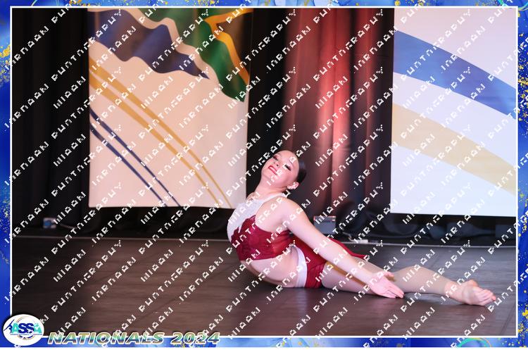The height and width of the screenshot is (352, 528).
Task: Click the ASSA logo badge
Action: coord(23,329)
